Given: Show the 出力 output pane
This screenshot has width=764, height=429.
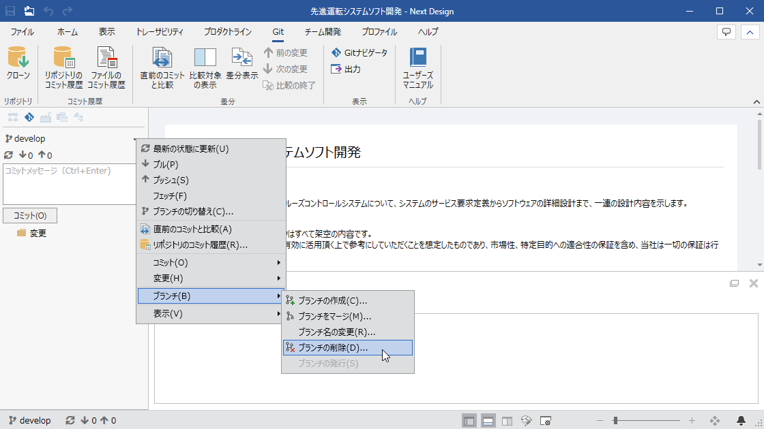Looking at the screenshot, I should [346, 69].
